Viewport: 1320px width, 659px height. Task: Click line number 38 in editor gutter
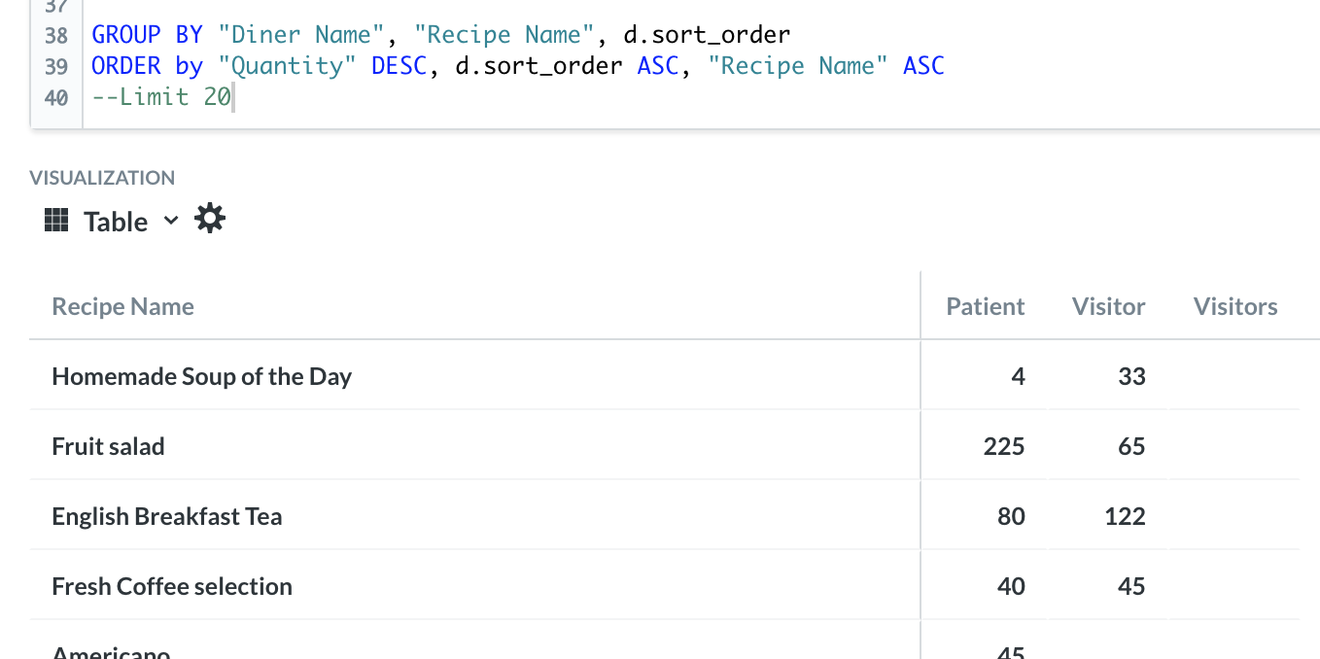(56, 35)
